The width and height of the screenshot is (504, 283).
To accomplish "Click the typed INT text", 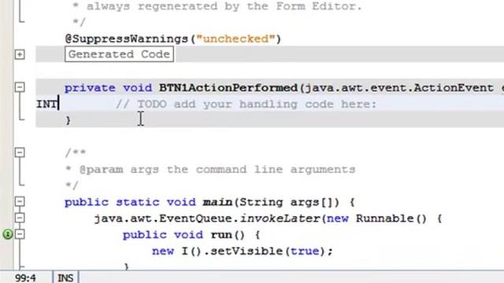I will (x=46, y=105).
